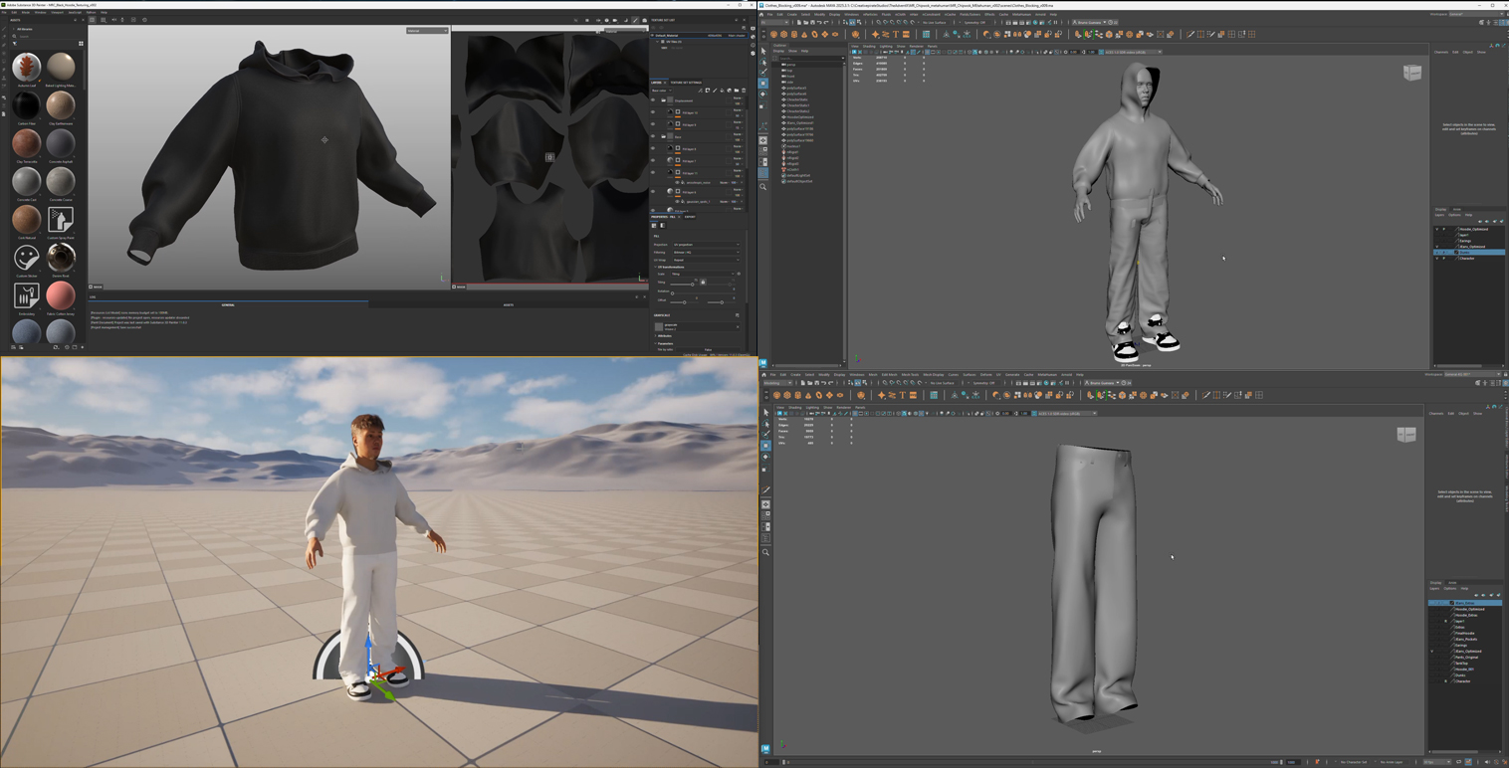Switch to the Texture Set Settings tab
This screenshot has width=1509, height=768.
(686, 83)
